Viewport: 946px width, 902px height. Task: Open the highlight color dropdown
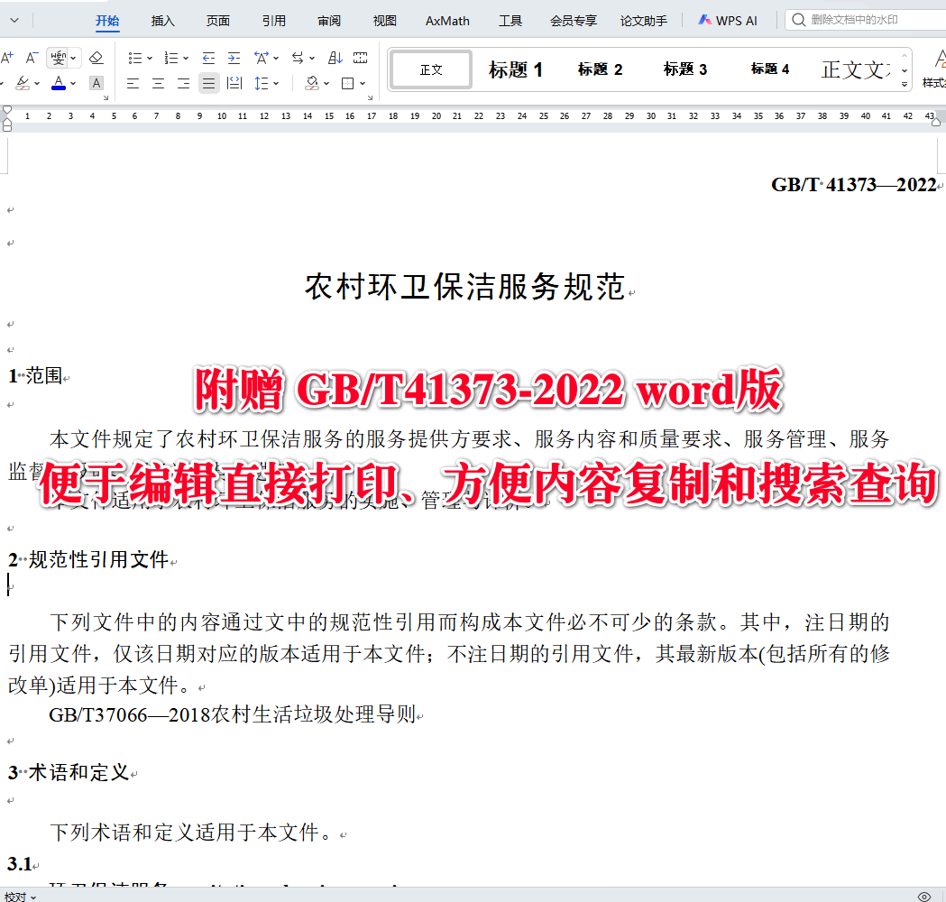coord(37,83)
